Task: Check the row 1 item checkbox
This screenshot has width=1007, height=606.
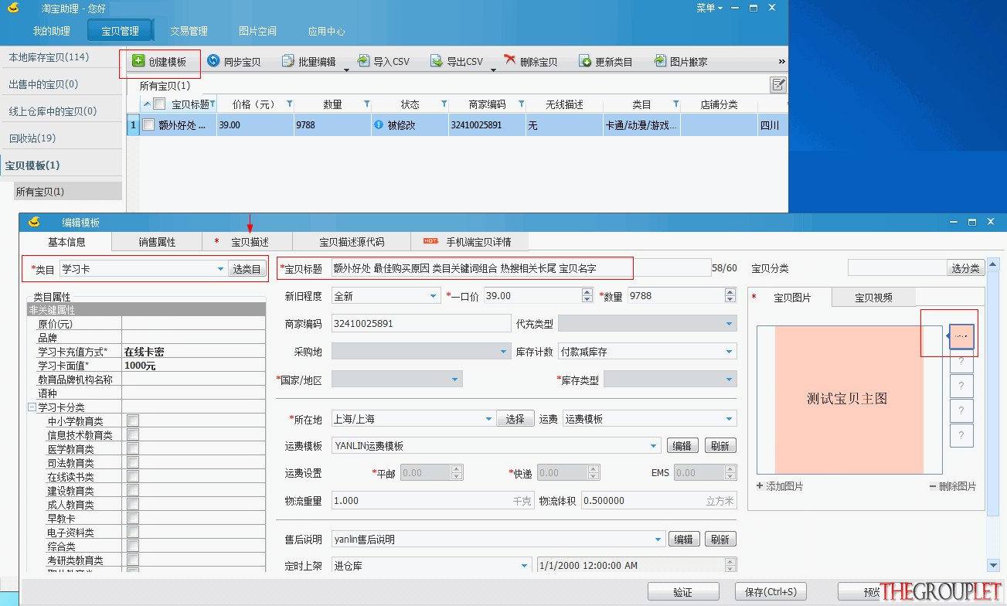Action: click(x=148, y=124)
